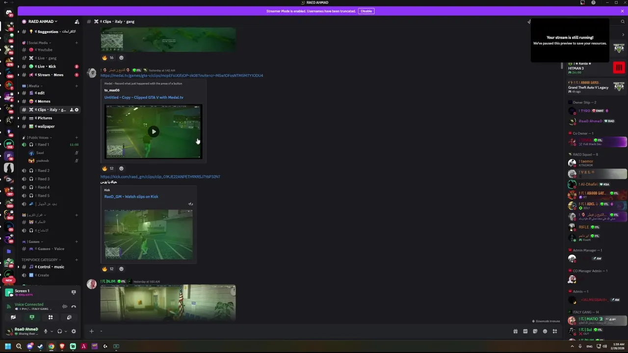Edit Clips channel settings gear
Viewport: 628px width, 353px height.
77,110
